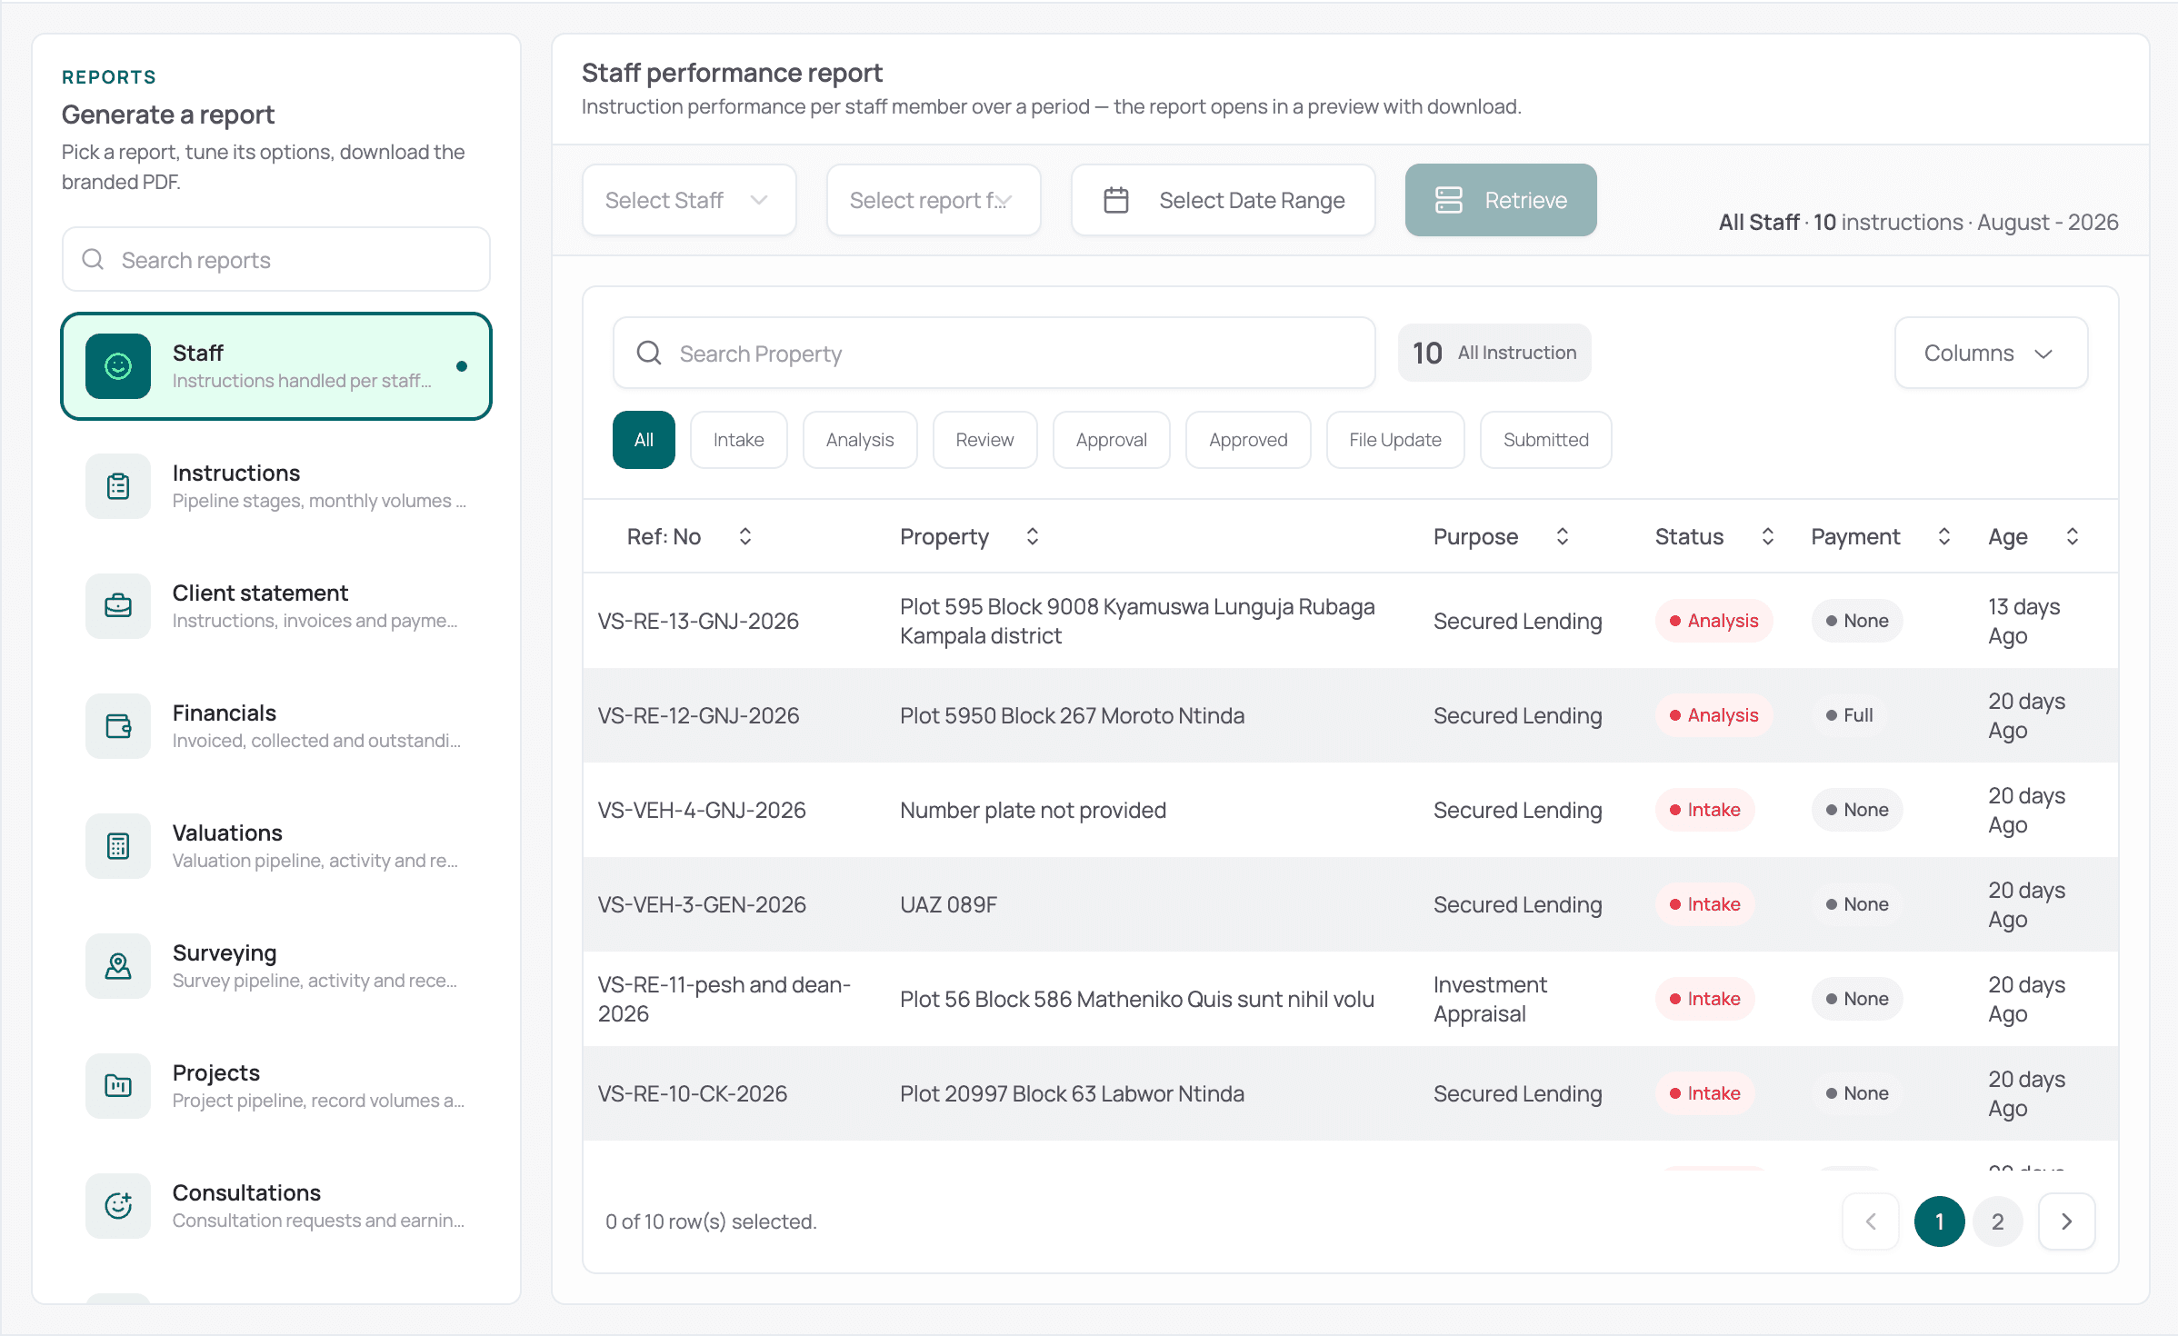Expand the Columns dropdown
The image size is (2178, 1336).
tap(1991, 353)
